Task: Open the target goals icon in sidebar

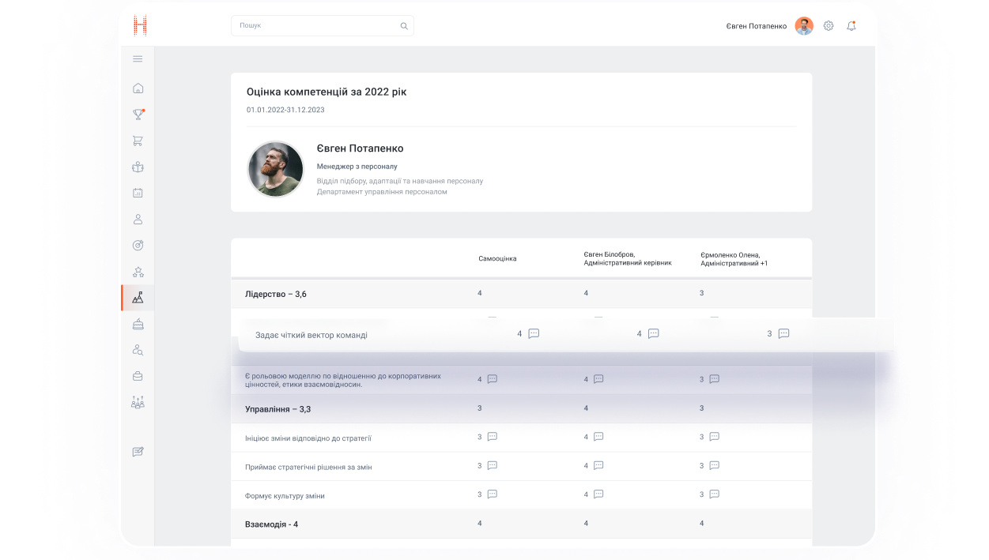Action: [x=138, y=246]
